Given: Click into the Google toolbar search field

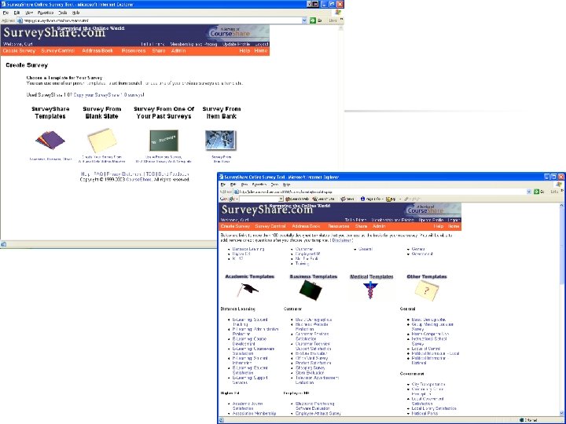Looking at the screenshot, I should 259,199.
